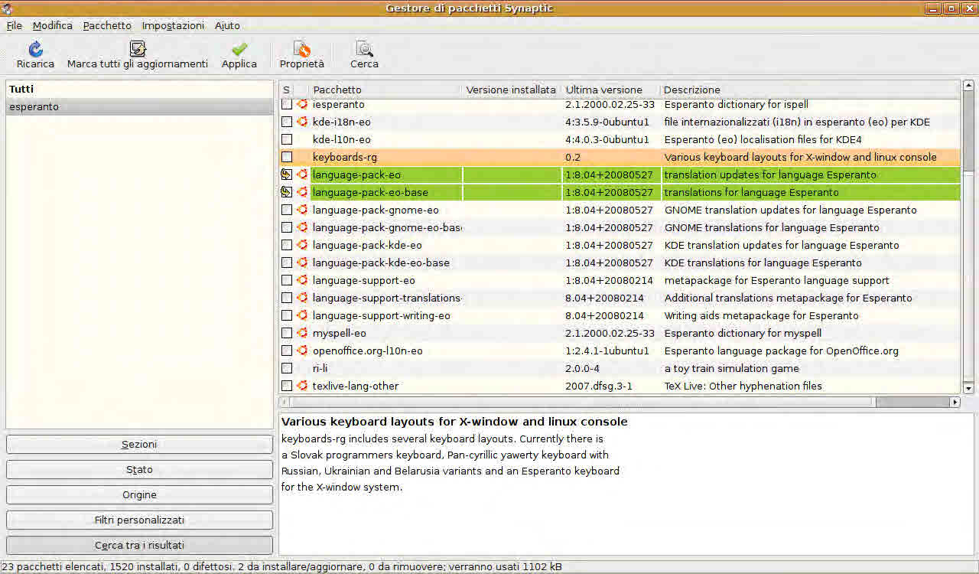Toggle status checkbox for kde-i18n-eo
979x574 pixels.
[x=287, y=122]
